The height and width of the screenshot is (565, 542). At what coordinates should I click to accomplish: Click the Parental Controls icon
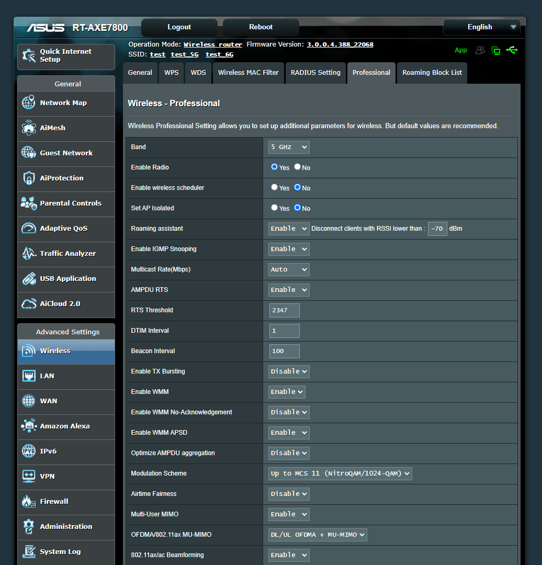[x=29, y=203]
